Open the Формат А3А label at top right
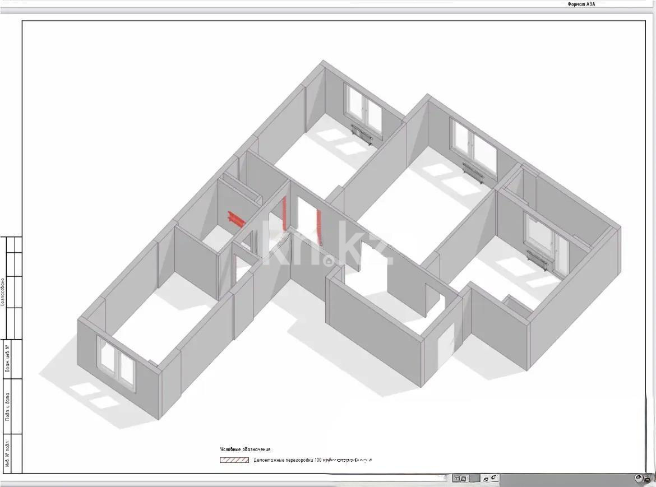The image size is (656, 487). (x=580, y=3)
